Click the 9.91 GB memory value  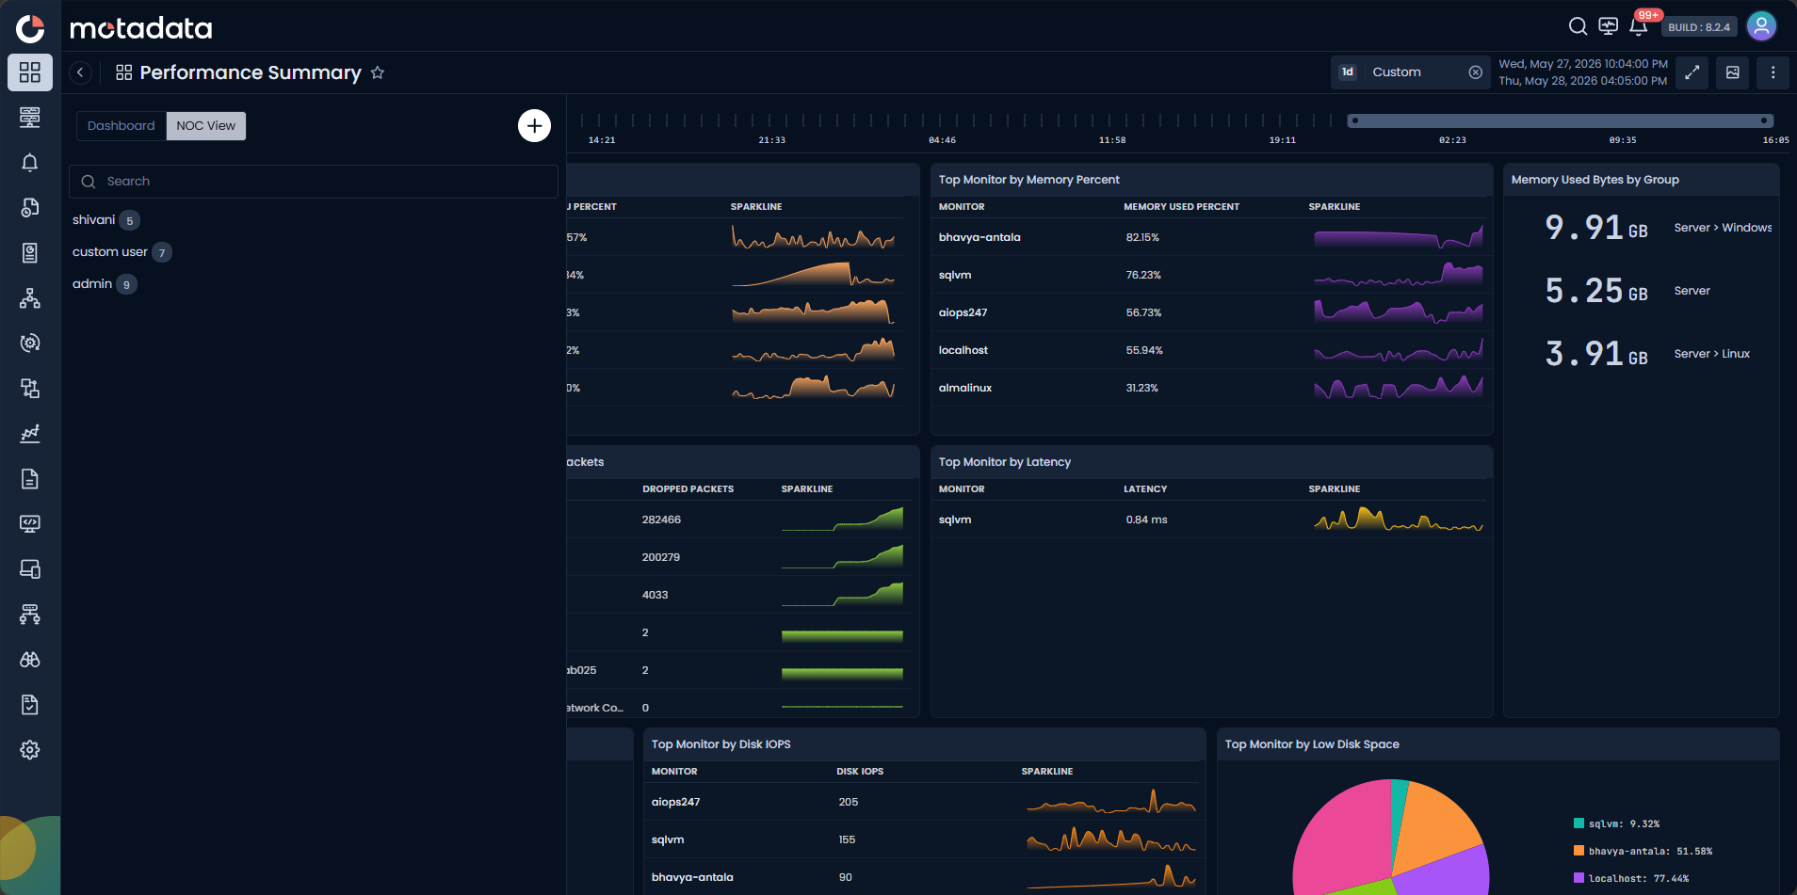tap(1596, 228)
